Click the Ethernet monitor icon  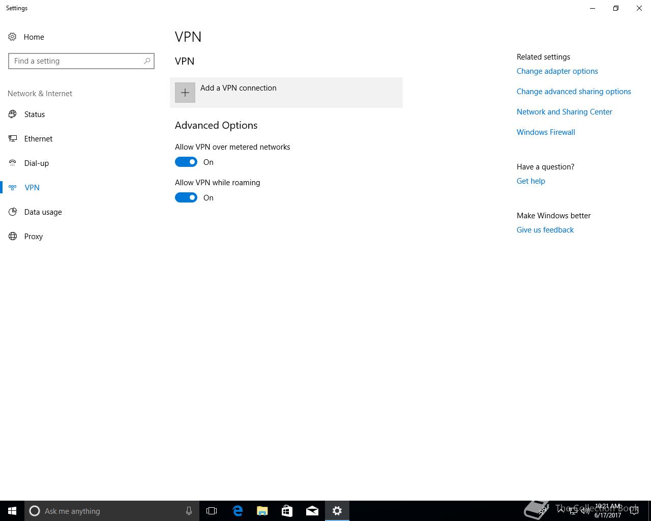(x=13, y=138)
